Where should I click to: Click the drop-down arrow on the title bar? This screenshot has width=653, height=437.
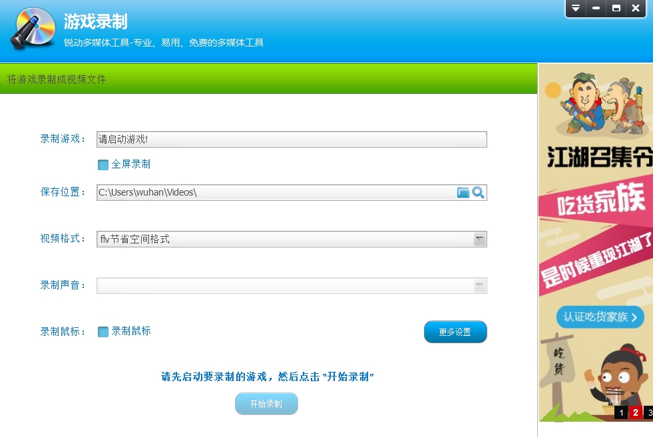coord(575,9)
